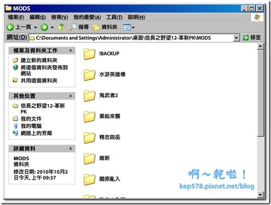Open the Back history dropdown arrow

tap(35, 27)
